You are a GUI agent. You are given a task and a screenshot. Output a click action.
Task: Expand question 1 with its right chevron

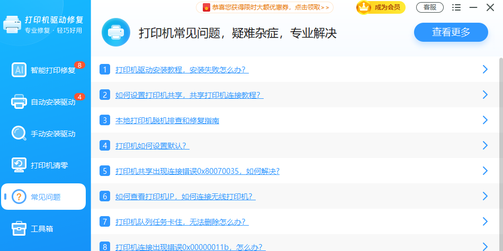[484, 69]
